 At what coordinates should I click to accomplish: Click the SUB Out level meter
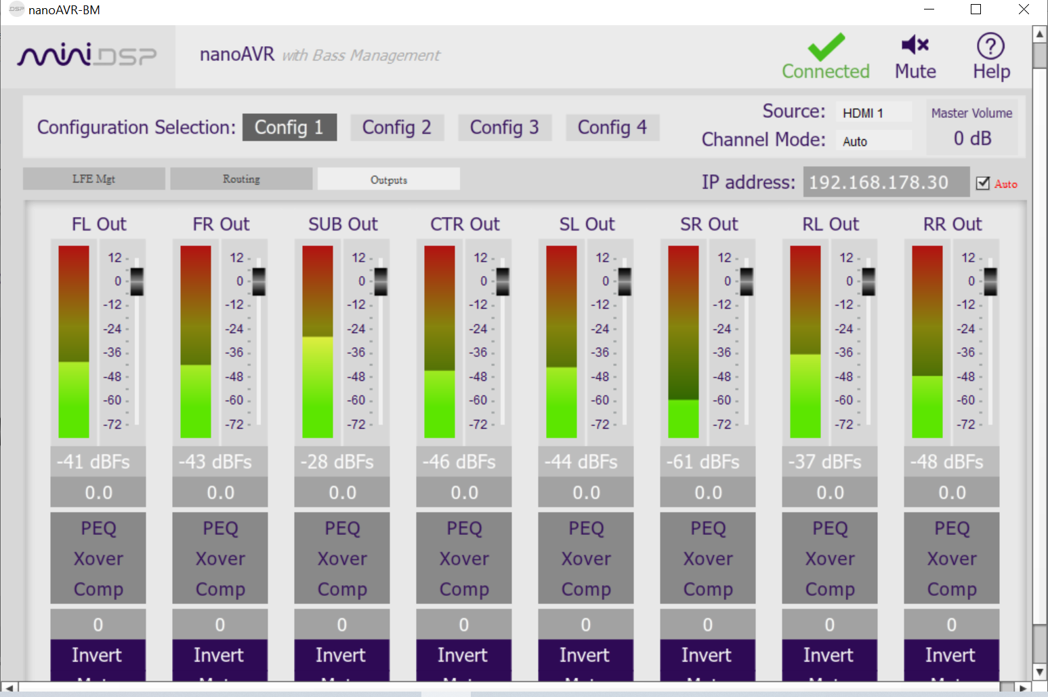tap(318, 342)
